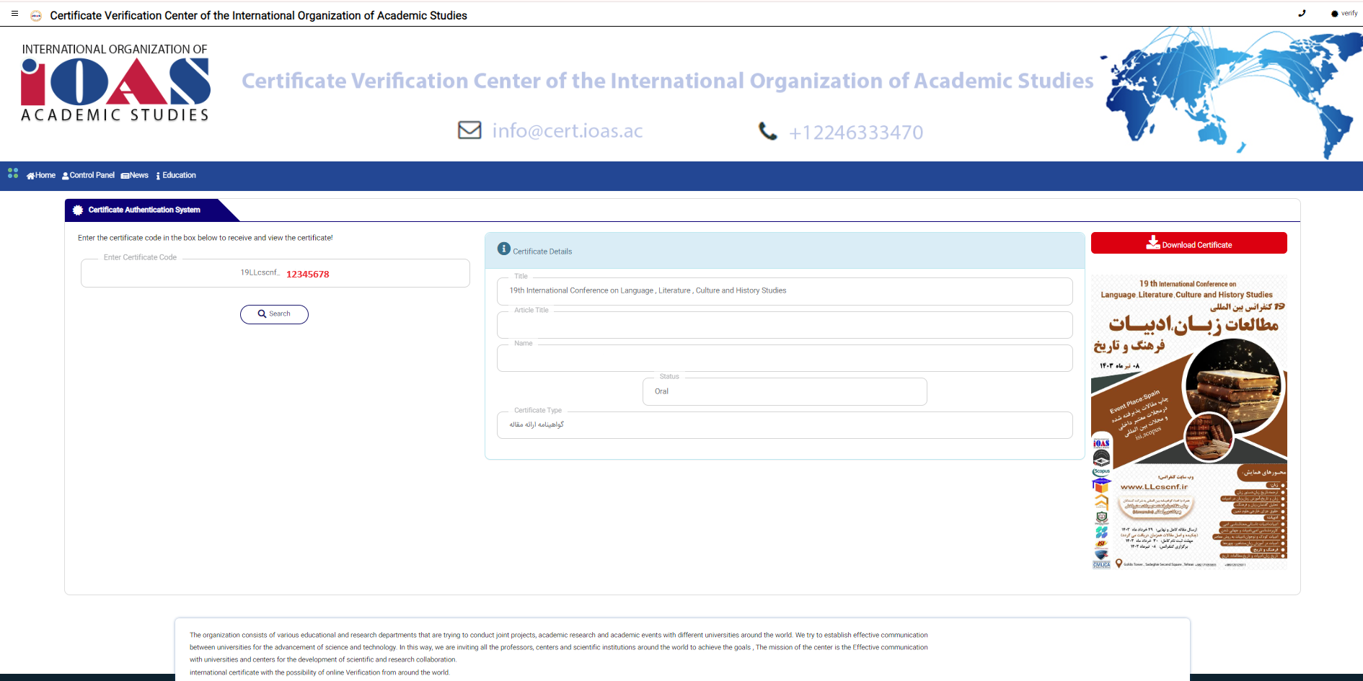Click the 12345678 sample code text
The height and width of the screenshot is (681, 1363).
point(308,275)
